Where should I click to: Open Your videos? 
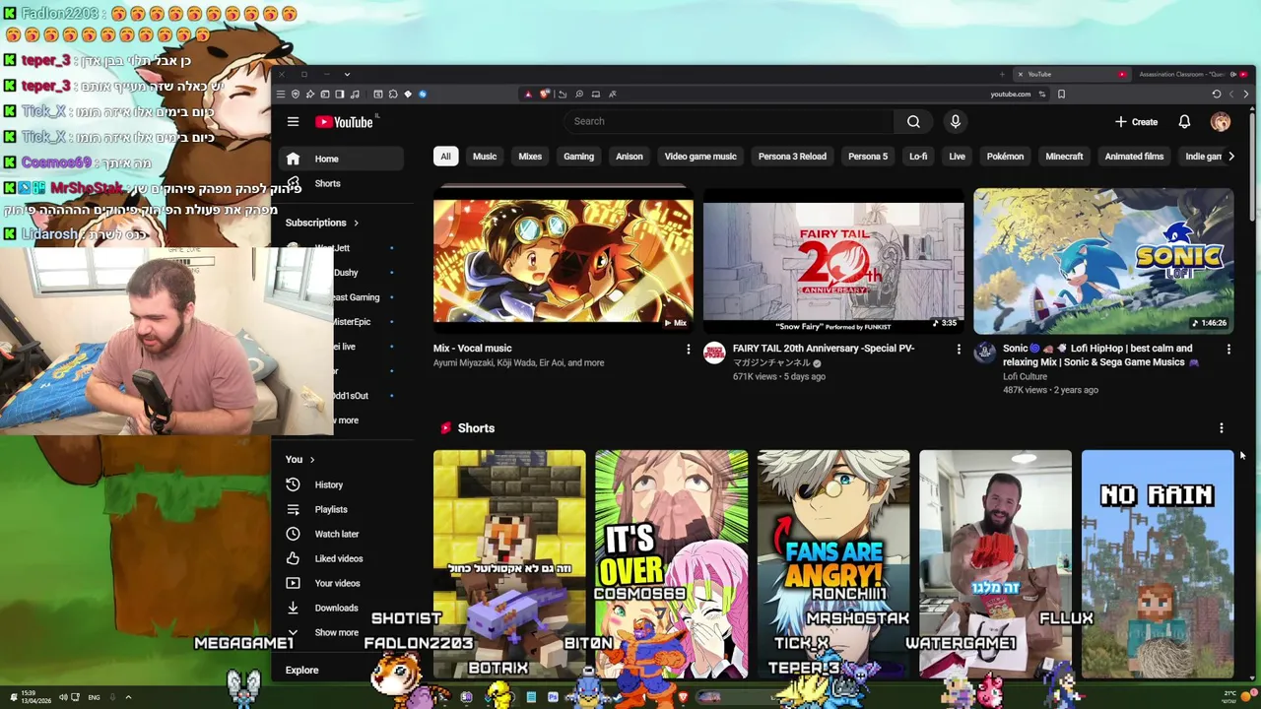point(341,583)
